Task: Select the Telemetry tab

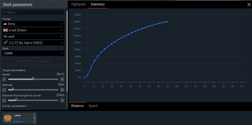Action: 98,4
